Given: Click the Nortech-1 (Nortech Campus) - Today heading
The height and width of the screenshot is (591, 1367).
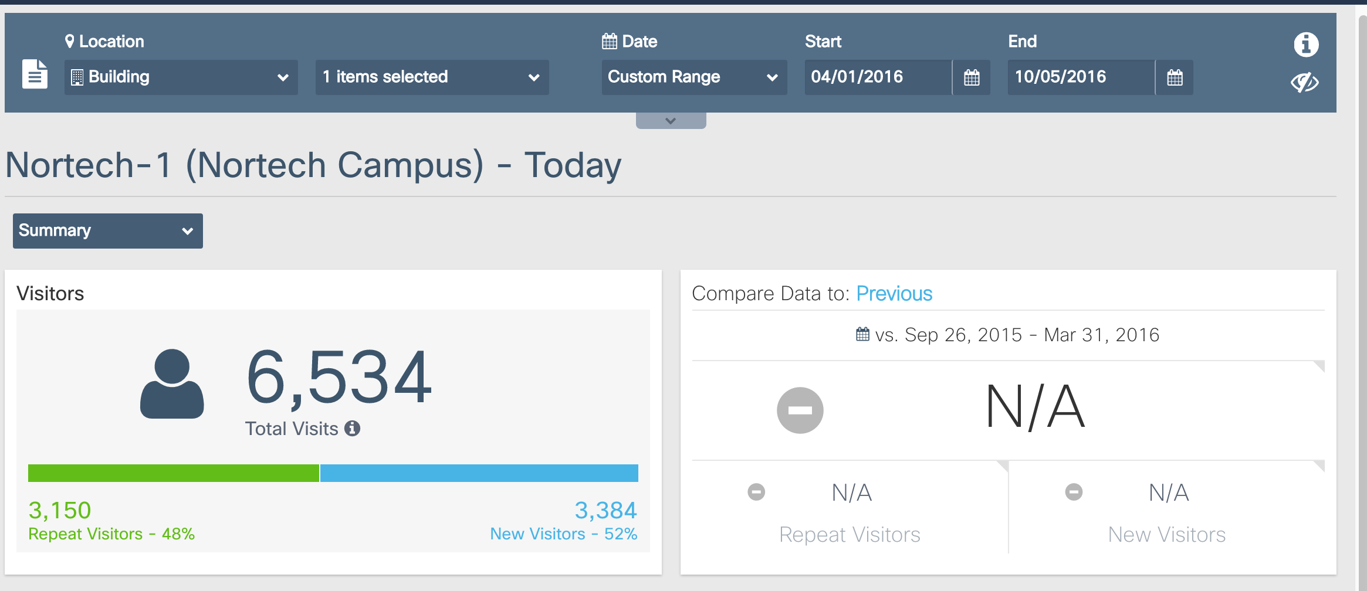Looking at the screenshot, I should pyautogui.click(x=313, y=165).
